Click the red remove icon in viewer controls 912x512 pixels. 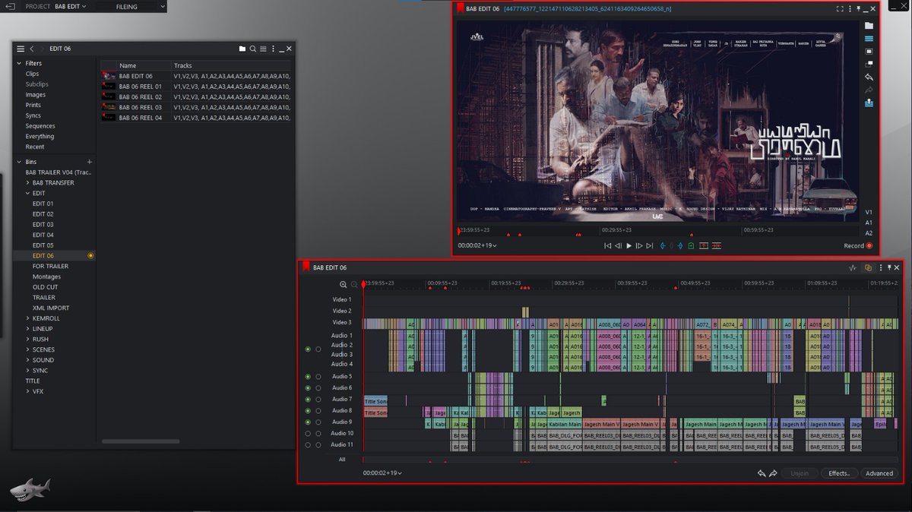(x=703, y=245)
